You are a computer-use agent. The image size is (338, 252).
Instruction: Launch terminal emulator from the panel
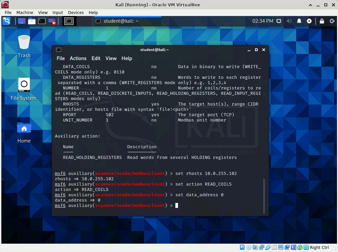[42, 21]
